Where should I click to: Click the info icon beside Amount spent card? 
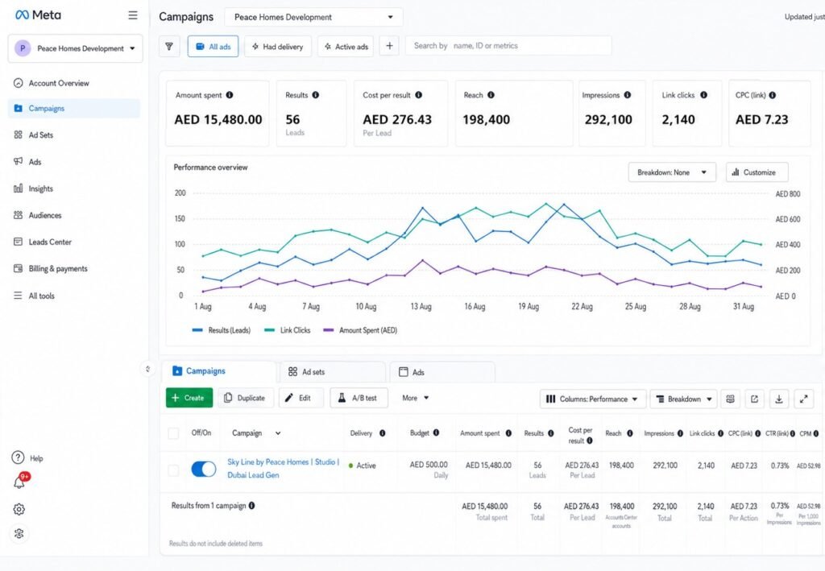point(230,95)
